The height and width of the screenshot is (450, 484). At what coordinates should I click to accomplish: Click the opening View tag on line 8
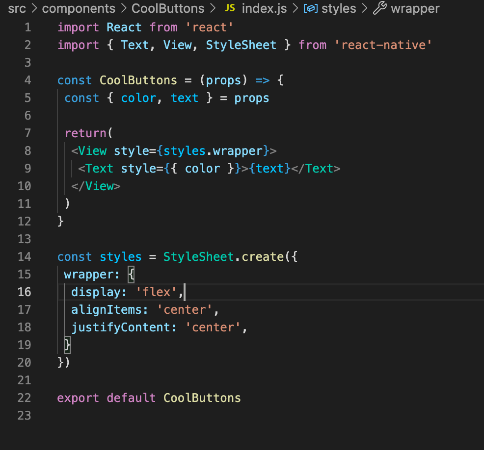92,151
